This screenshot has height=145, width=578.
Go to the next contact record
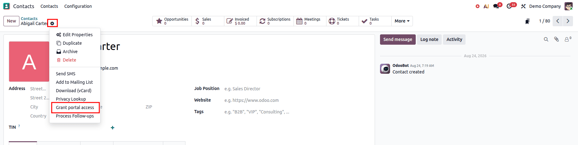coord(568,21)
